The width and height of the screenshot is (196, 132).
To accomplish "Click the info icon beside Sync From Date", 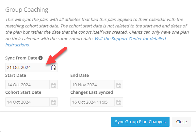I will click(41, 58).
